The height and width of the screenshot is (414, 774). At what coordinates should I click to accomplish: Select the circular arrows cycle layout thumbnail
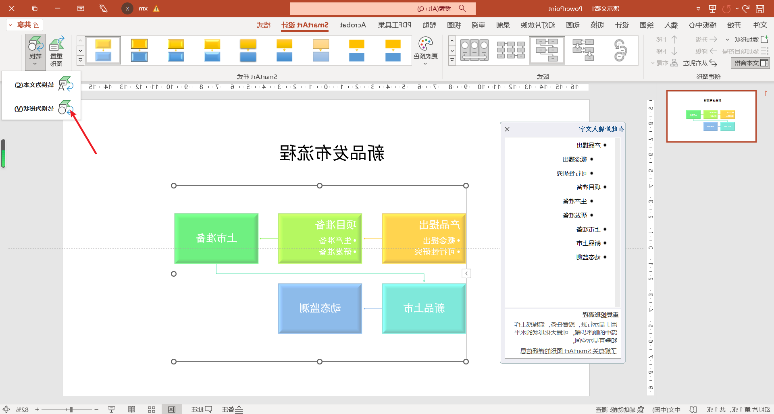620,50
